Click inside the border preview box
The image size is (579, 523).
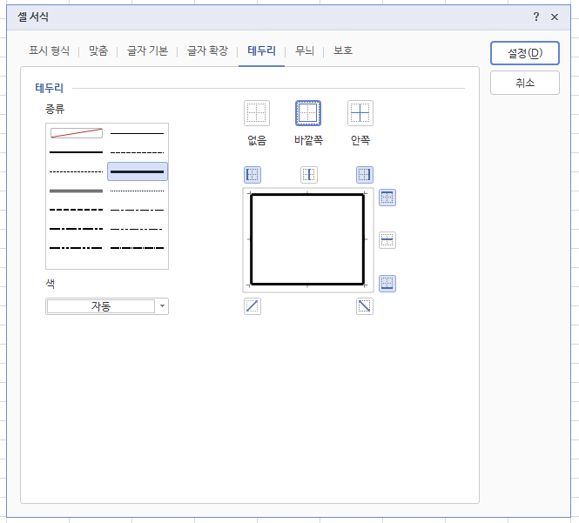pos(307,239)
